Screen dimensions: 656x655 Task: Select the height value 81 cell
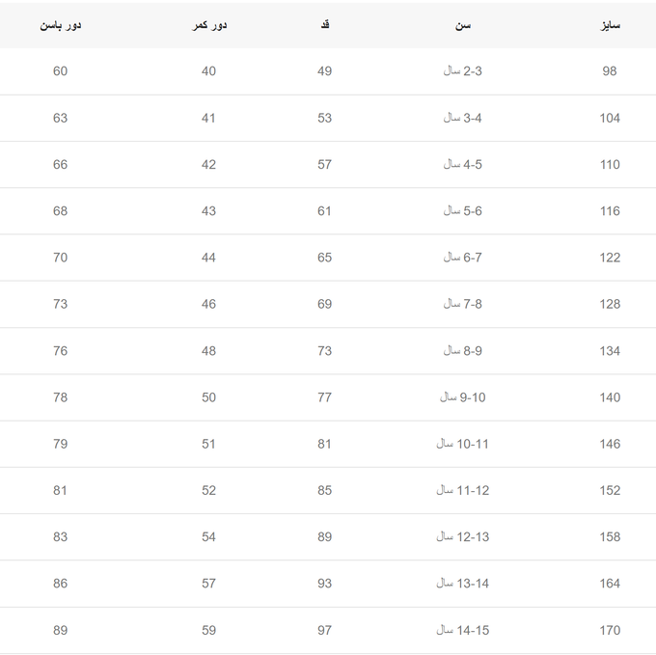click(x=324, y=444)
